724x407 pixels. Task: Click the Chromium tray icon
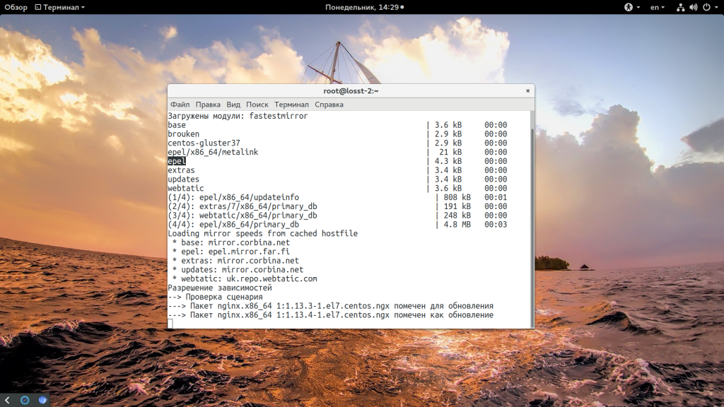tap(42, 400)
